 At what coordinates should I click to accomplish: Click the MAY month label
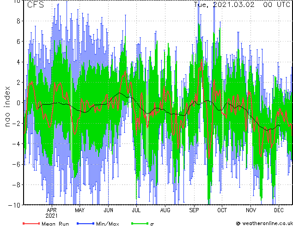(x=80, y=210)
